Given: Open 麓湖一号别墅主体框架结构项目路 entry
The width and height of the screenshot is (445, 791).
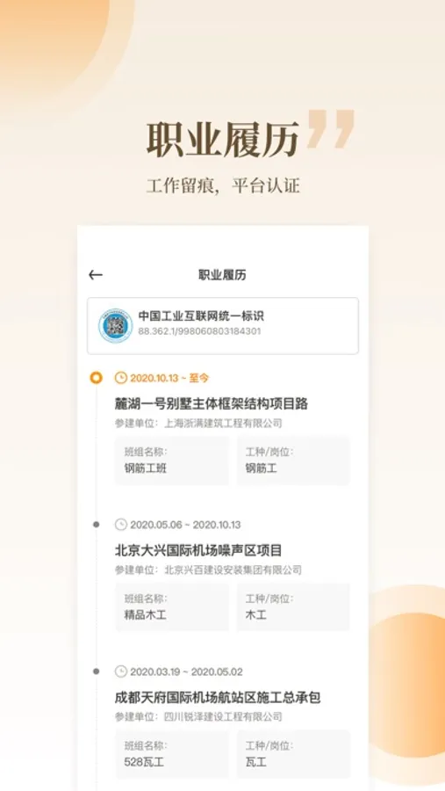Looking at the screenshot, I should pyautogui.click(x=212, y=403).
